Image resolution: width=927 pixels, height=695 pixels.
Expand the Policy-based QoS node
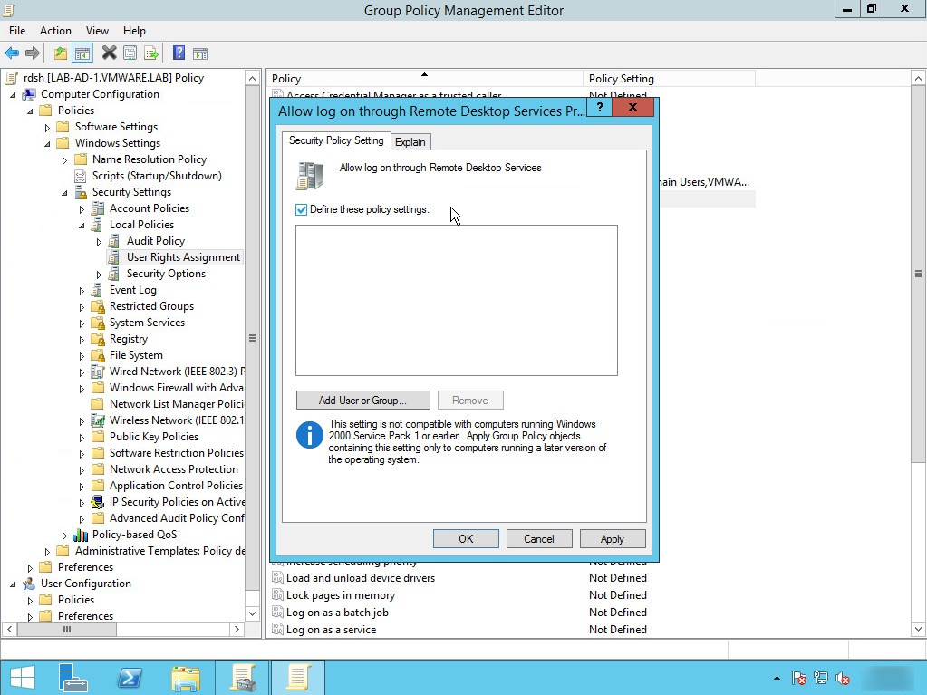point(65,536)
